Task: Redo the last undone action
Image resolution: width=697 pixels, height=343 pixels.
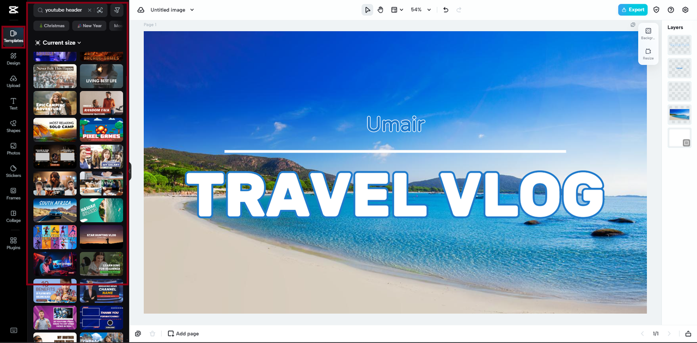Action: coord(459,10)
